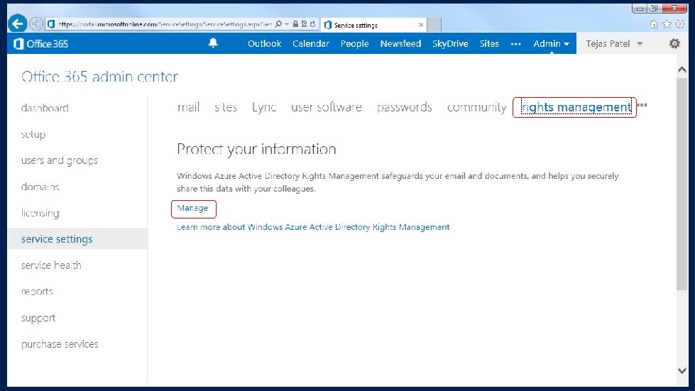The width and height of the screenshot is (695, 391).
Task: Open Tejas Patel user account menu
Action: [x=614, y=43]
